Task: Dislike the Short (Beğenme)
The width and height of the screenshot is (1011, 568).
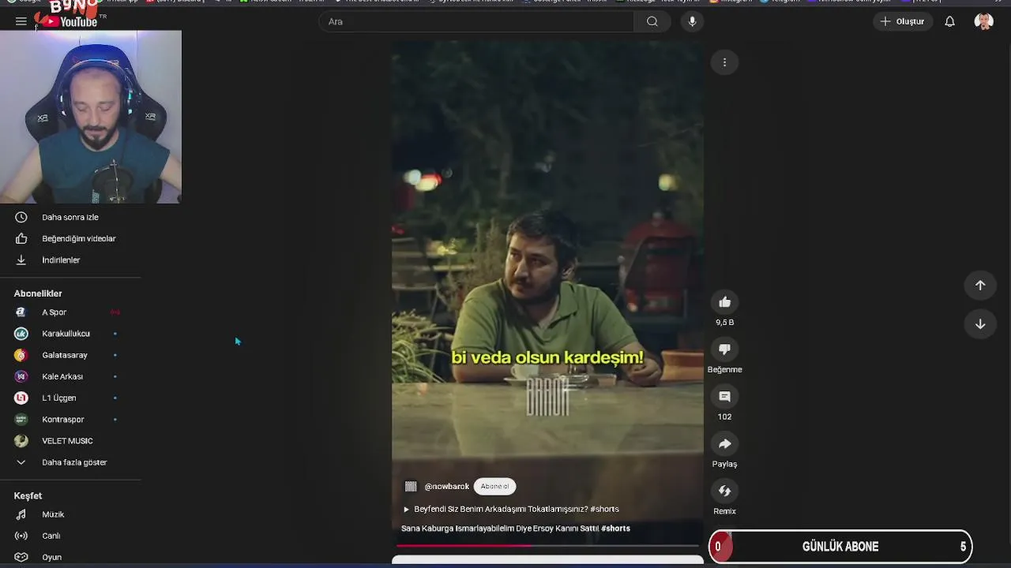Action: (724, 349)
